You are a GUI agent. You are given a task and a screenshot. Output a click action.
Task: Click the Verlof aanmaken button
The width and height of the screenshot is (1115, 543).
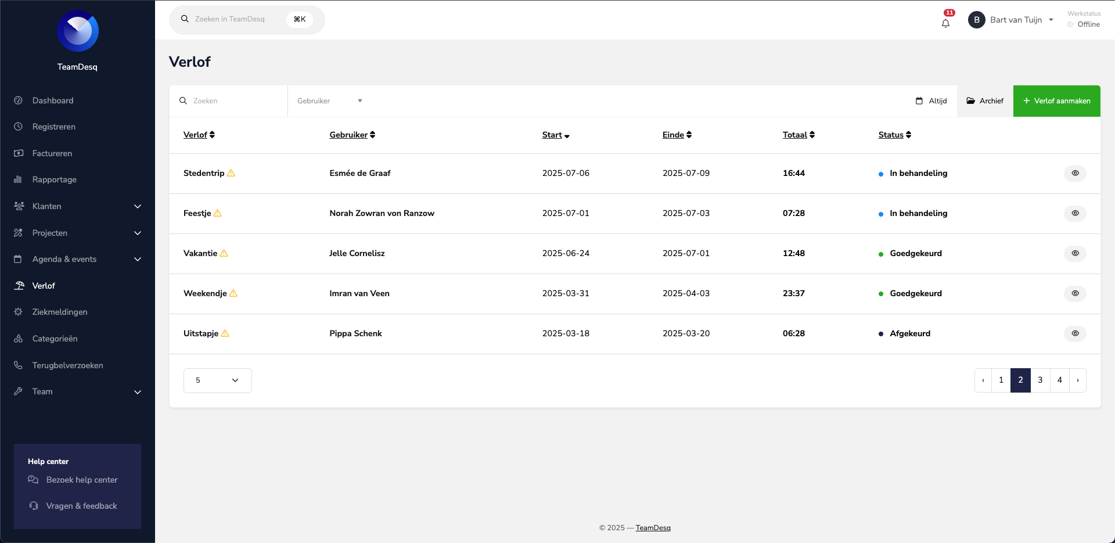click(1056, 101)
